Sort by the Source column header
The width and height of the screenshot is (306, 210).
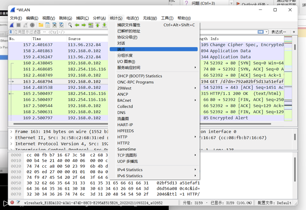[87, 38]
